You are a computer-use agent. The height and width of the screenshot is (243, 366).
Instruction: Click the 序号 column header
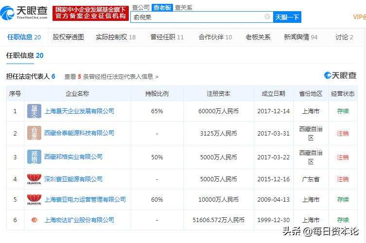pyautogui.click(x=15, y=94)
